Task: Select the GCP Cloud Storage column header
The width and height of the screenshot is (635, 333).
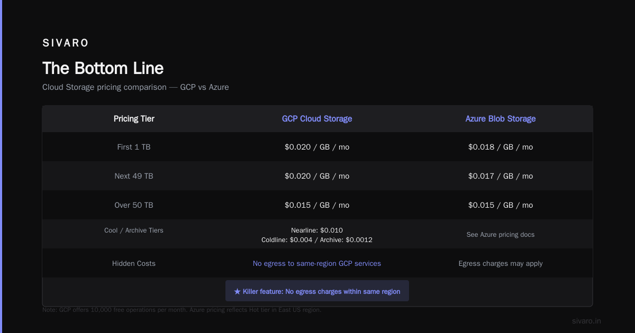Action: [317, 119]
